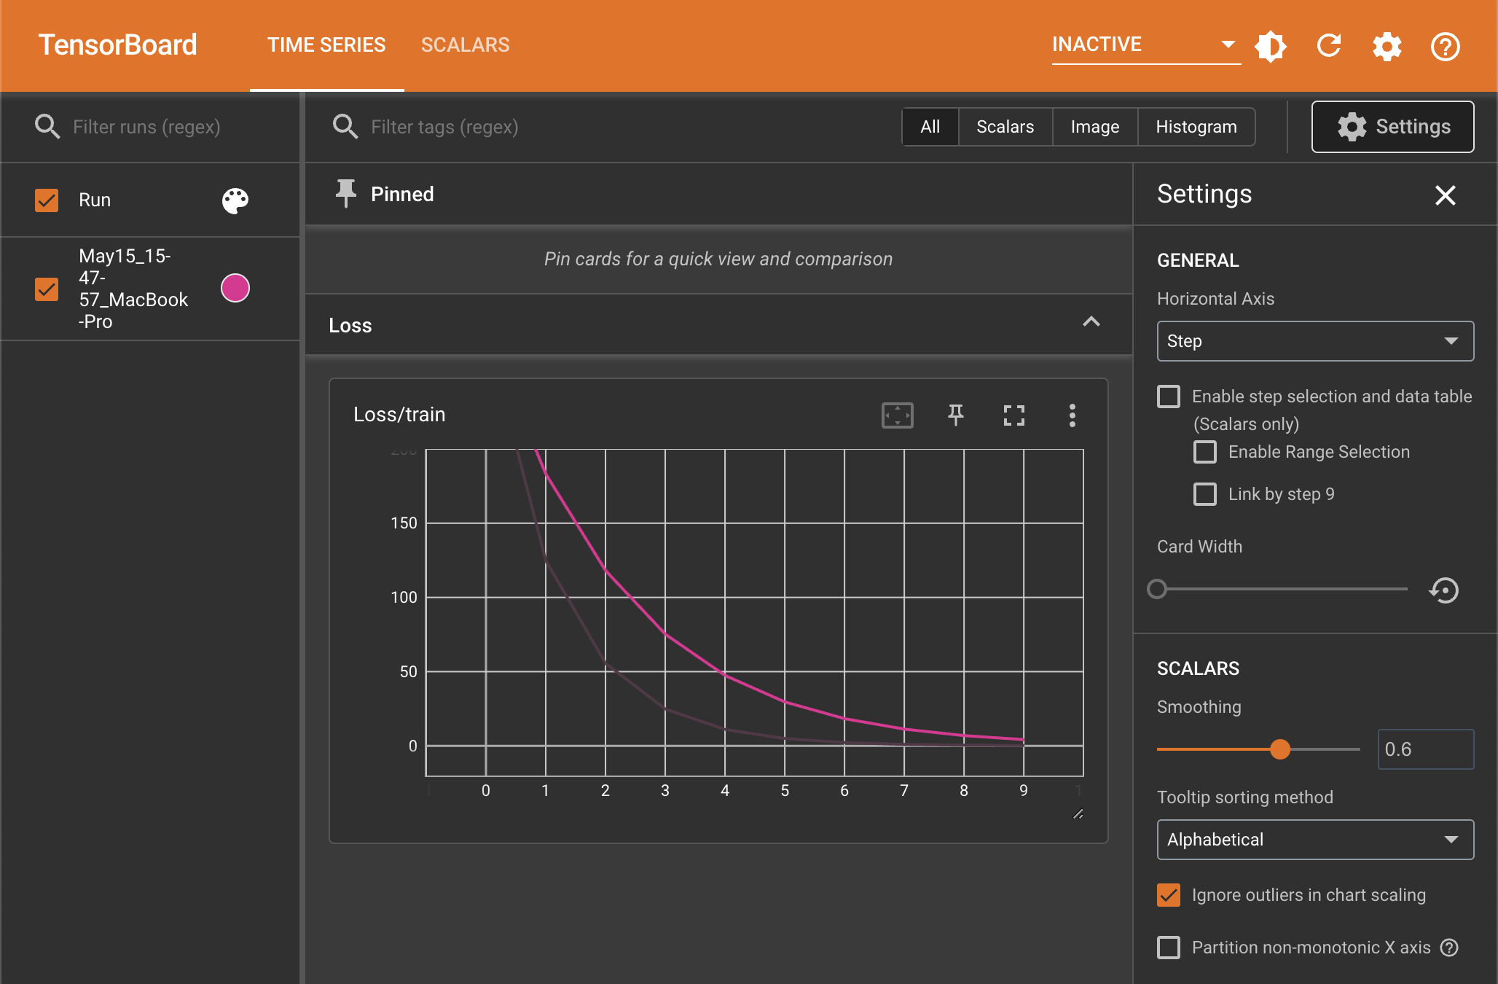Screen dimensions: 1498x984
Task: Open the help question mark icon
Action: point(1445,46)
